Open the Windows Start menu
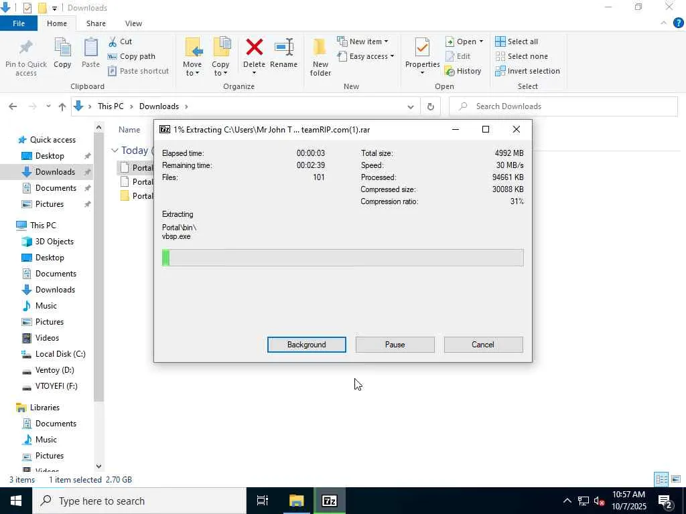 tap(16, 501)
